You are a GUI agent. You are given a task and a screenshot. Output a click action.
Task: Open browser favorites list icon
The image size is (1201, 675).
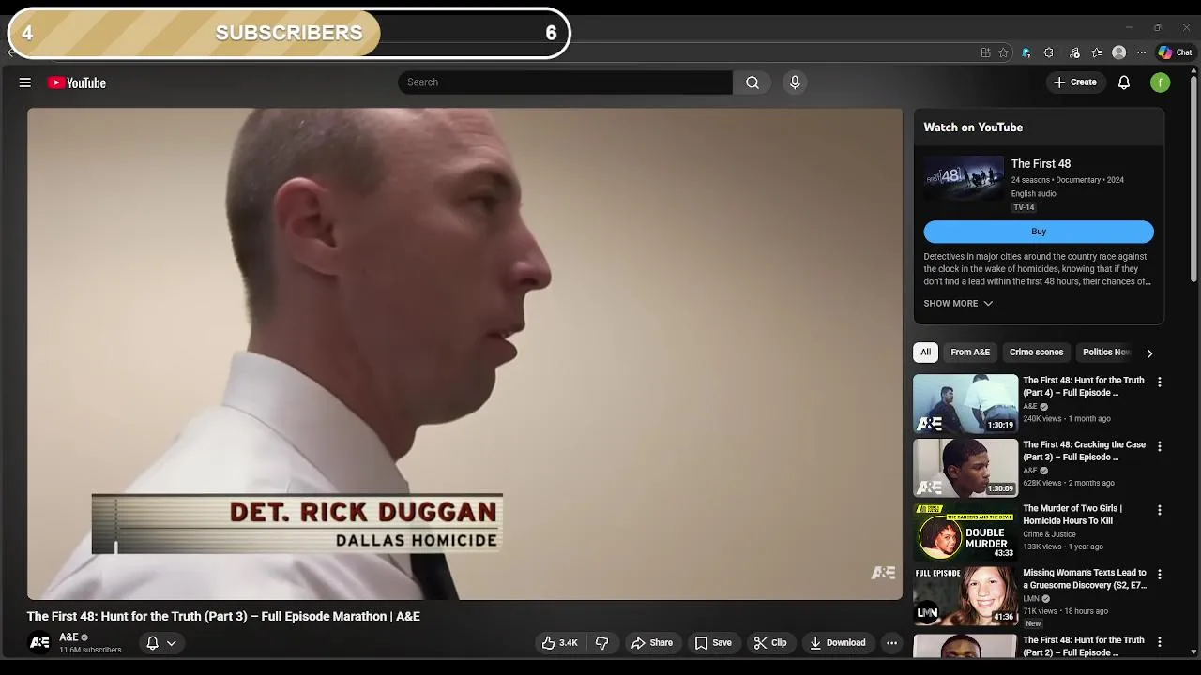pyautogui.click(x=1096, y=52)
